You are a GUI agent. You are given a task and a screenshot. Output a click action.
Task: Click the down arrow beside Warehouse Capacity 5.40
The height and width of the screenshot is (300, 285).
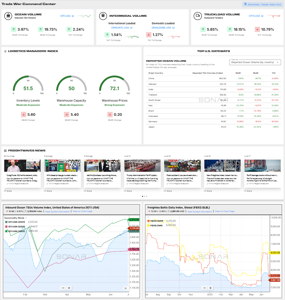pyautogui.click(x=66, y=114)
